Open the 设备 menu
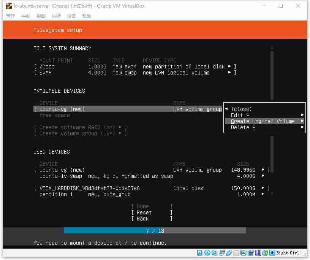310x260 pixels. pyautogui.click(x=71, y=16)
